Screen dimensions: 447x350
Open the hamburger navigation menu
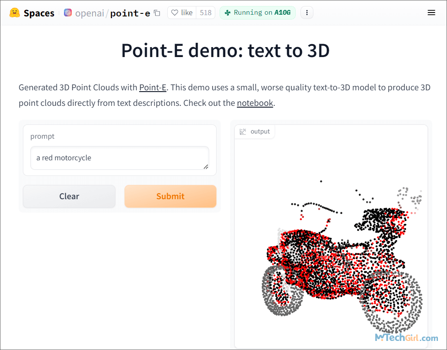pos(431,13)
